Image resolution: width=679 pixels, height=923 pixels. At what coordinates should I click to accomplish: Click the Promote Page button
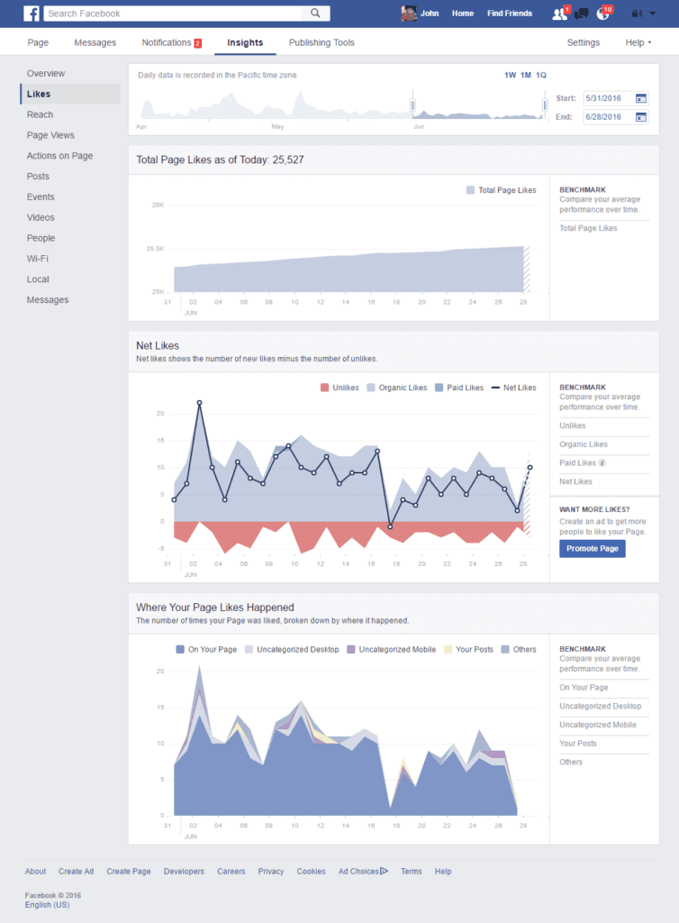point(592,548)
